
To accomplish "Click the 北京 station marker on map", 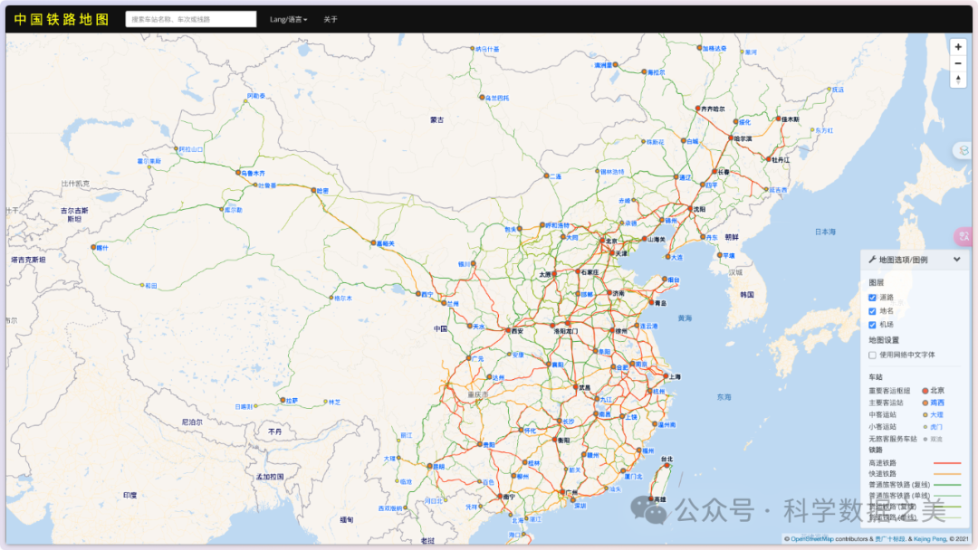I will [x=601, y=241].
